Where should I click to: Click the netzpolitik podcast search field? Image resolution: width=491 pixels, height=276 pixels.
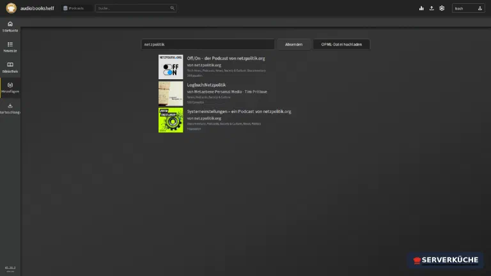click(x=208, y=45)
